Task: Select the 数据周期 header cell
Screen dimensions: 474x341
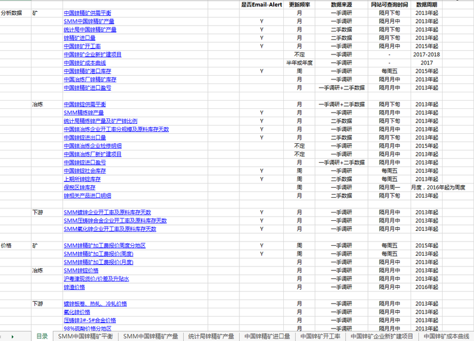Action: pos(427,5)
